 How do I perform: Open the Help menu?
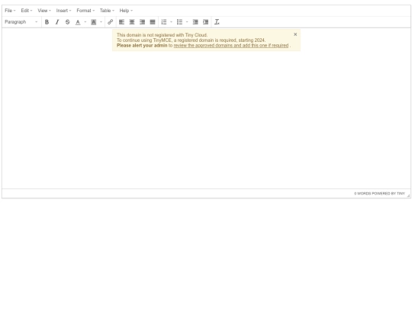point(126,11)
